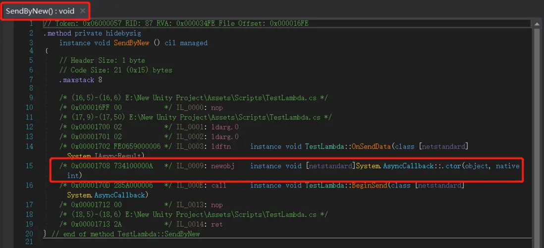Select the SendByNew() : void tab

[39, 10]
